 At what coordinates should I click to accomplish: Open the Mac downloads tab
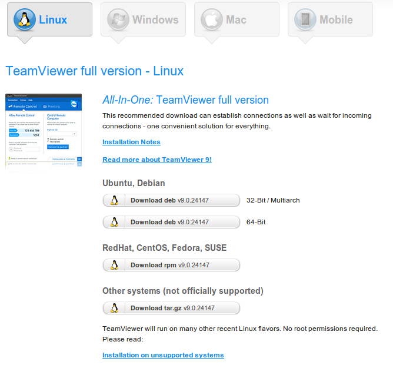(237, 19)
